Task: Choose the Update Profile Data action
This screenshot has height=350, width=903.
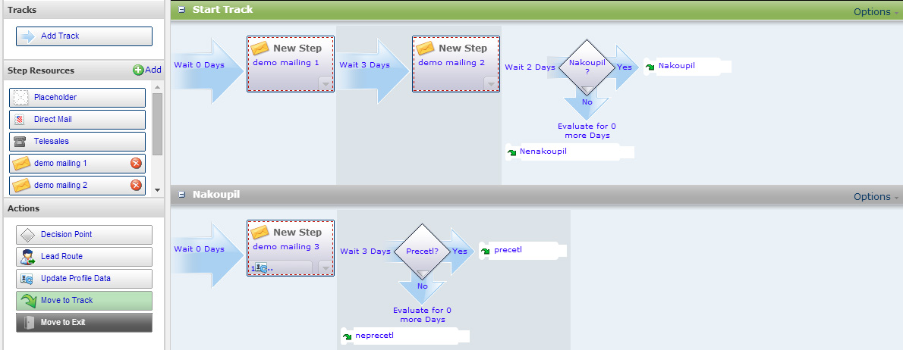Action: point(84,278)
